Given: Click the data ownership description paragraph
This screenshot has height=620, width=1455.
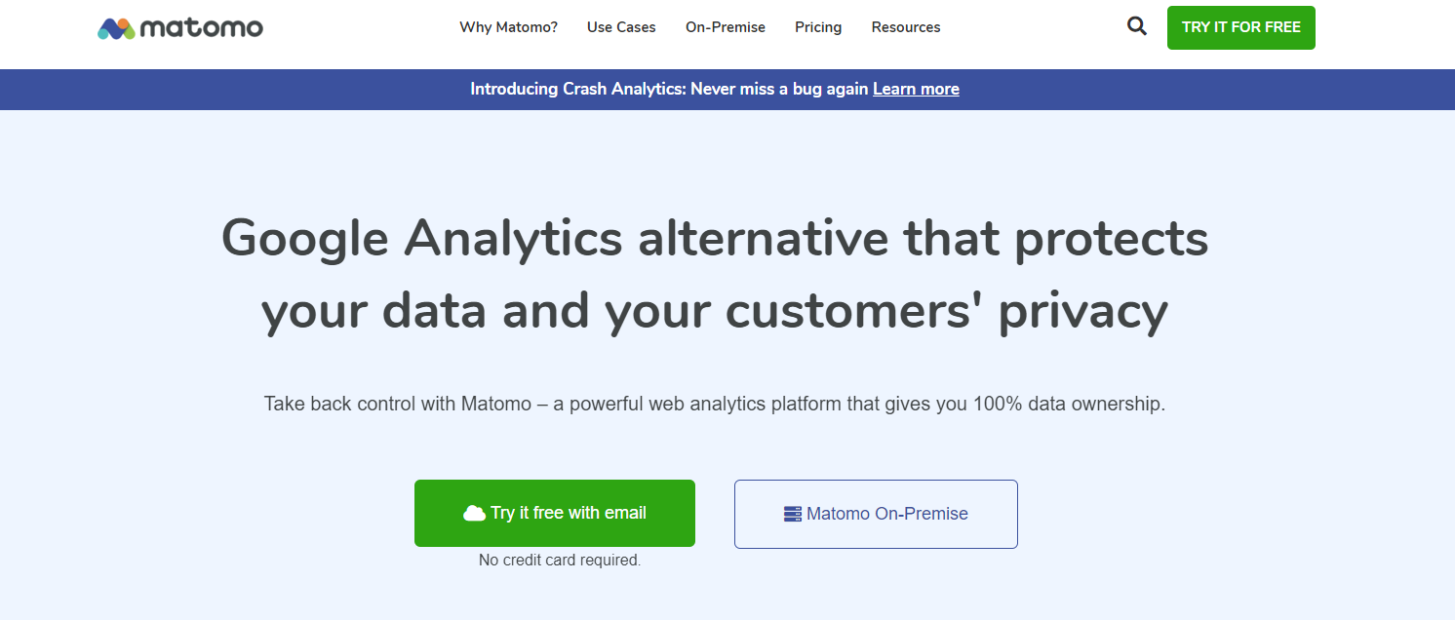Looking at the screenshot, I should point(715,403).
